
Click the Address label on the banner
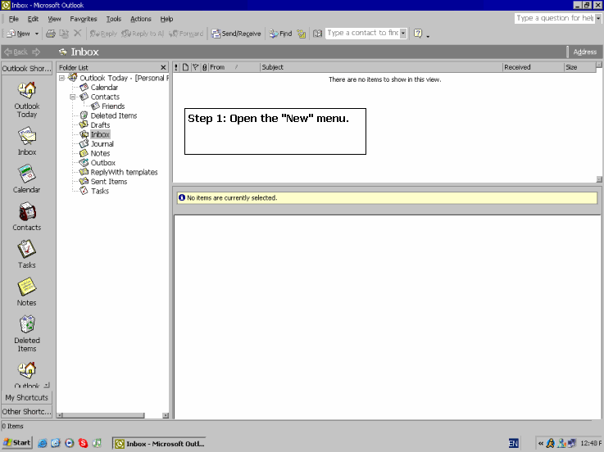click(584, 52)
